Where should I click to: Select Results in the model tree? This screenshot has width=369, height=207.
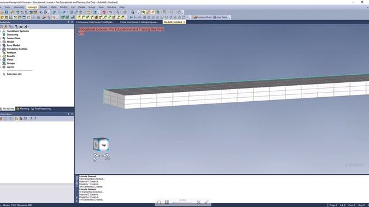coord(10,56)
